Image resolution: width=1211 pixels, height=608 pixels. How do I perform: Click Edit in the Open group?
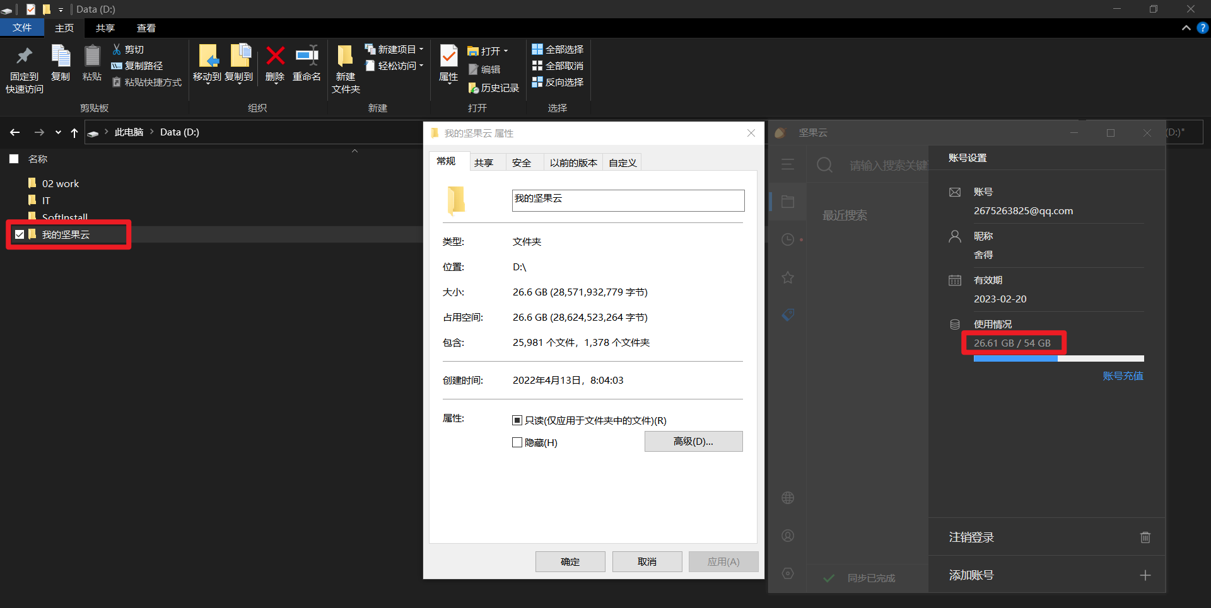(x=484, y=69)
